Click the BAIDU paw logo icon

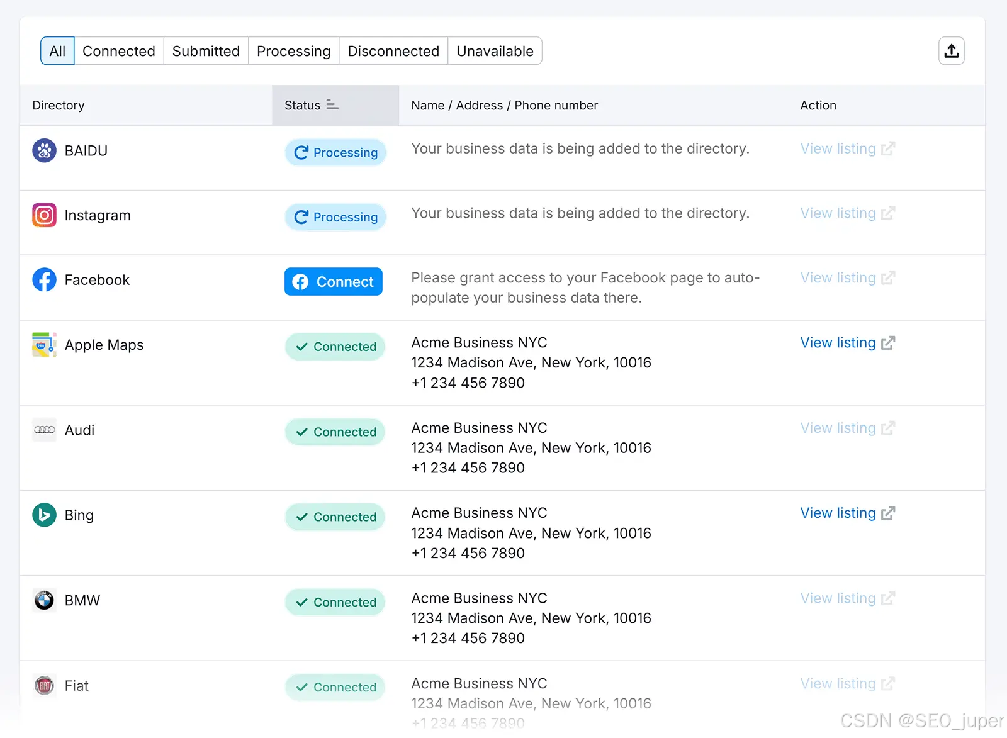(x=44, y=151)
